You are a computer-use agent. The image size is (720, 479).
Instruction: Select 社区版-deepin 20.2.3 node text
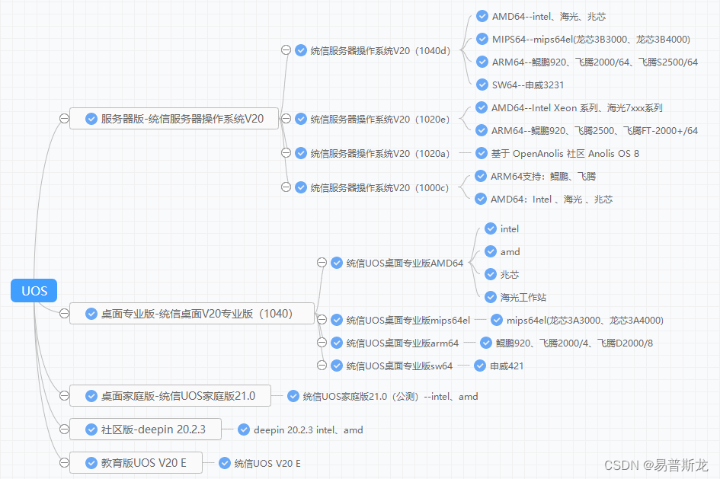[x=153, y=430]
